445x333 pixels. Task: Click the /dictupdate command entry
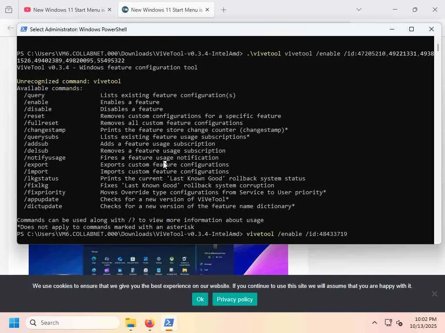159,206
